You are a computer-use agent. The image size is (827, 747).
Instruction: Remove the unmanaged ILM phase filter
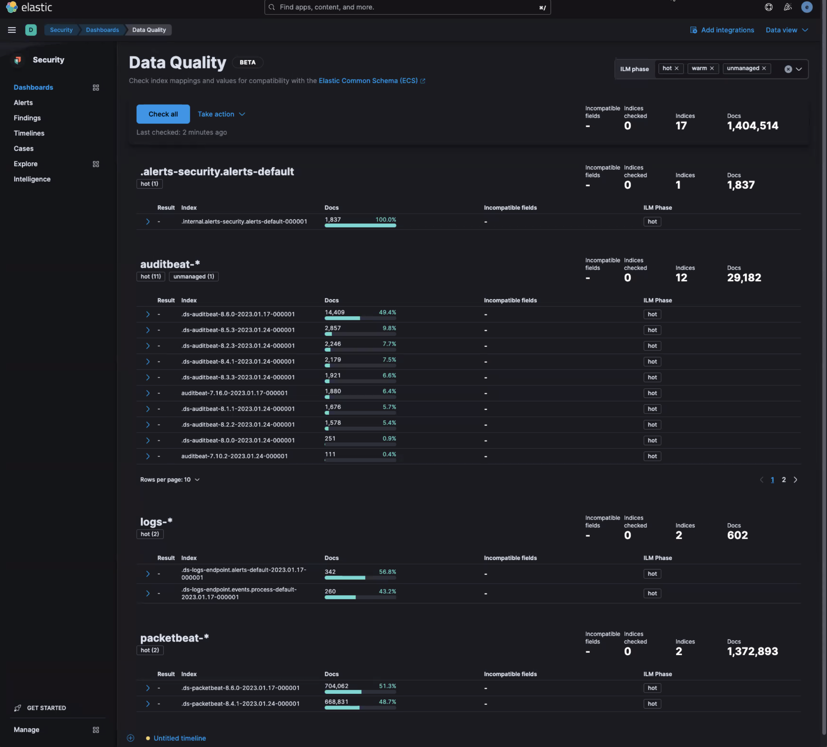click(764, 68)
